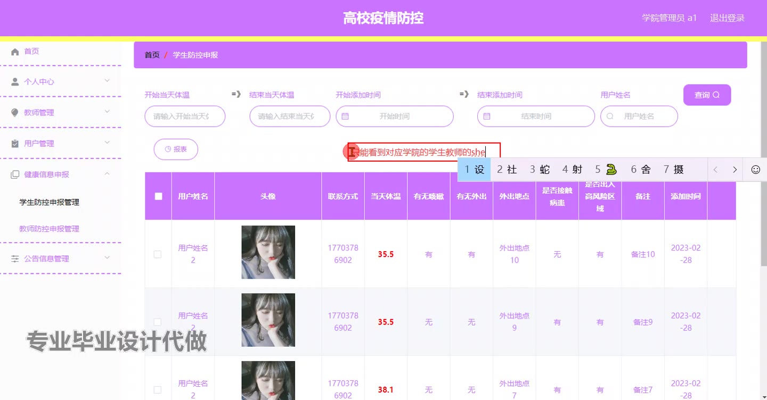The width and height of the screenshot is (767, 400).
Task: Select IME candidate 2 社
Action: pos(507,170)
